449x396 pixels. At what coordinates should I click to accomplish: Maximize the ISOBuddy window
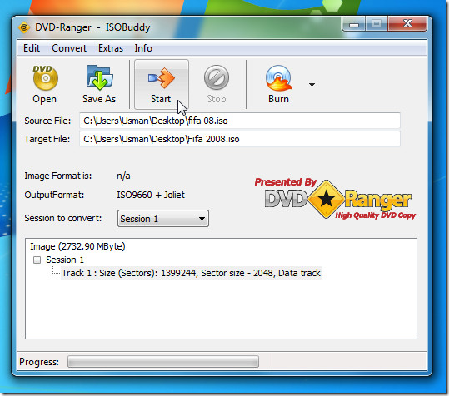coord(377,24)
